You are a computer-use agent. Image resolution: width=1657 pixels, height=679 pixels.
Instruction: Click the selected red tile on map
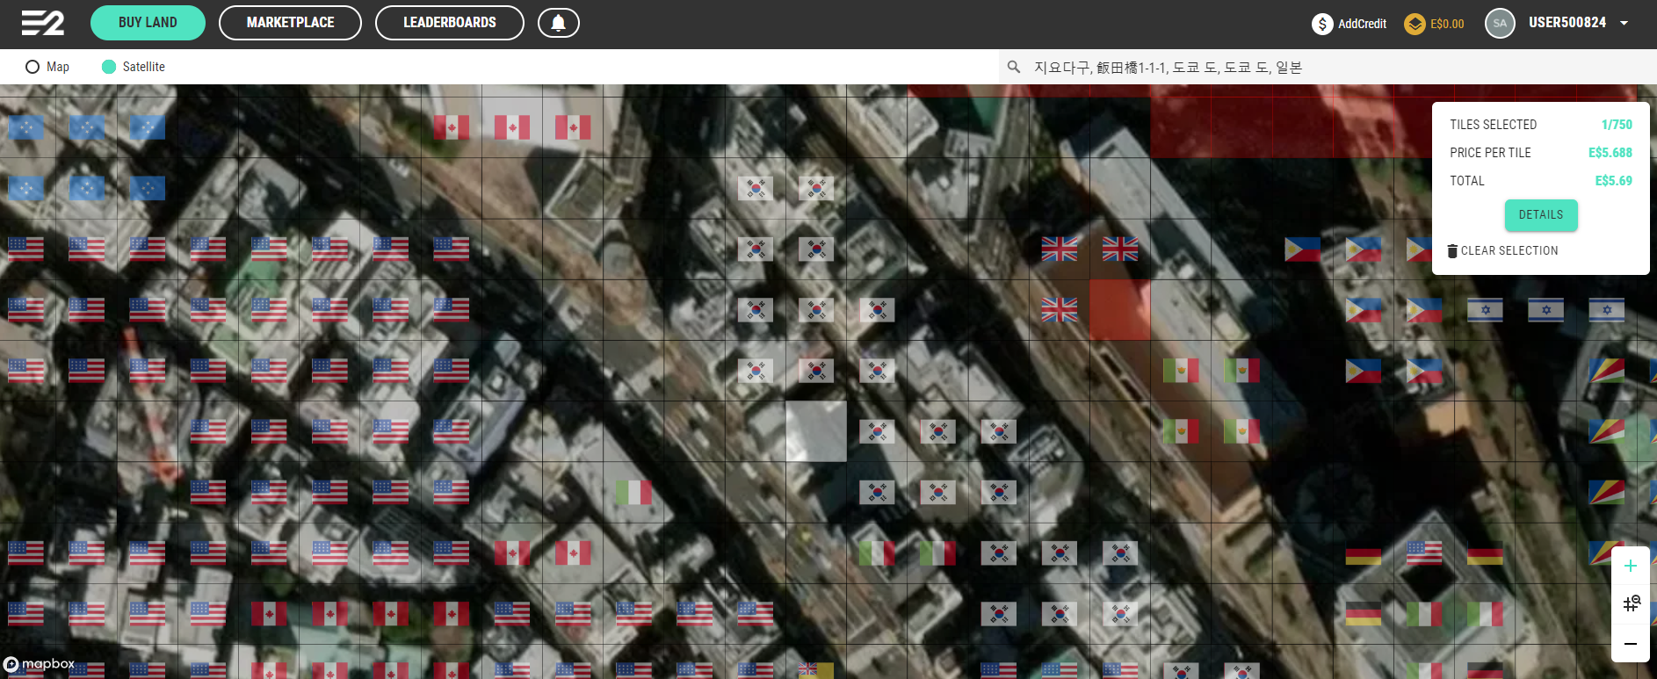1120,310
